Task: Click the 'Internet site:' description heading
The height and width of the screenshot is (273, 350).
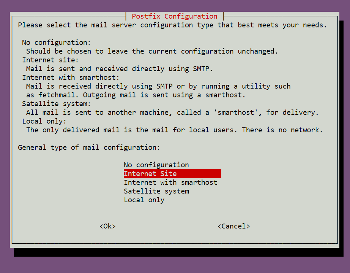Action: [50, 60]
